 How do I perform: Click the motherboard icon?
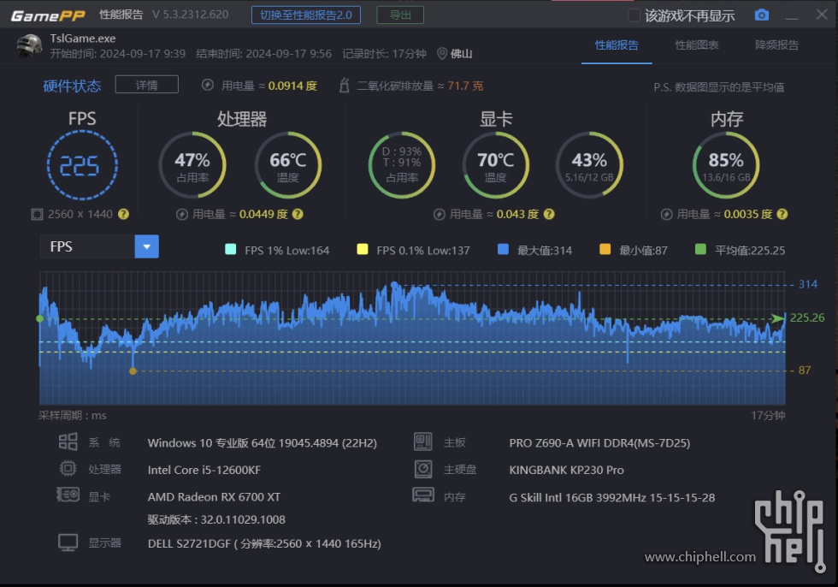click(422, 442)
